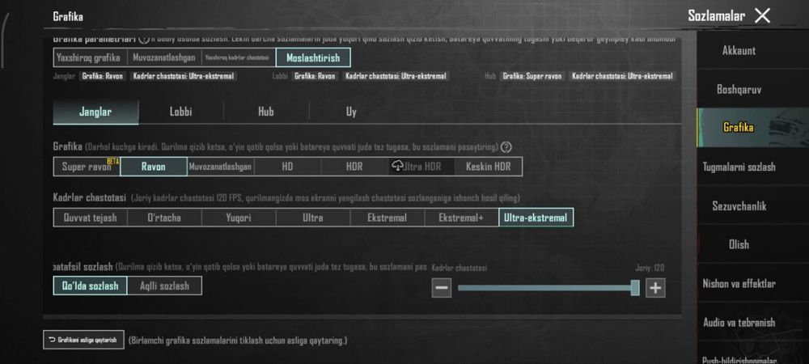
Task: Click the Sozlamalar heading text
Action: pyautogui.click(x=716, y=16)
